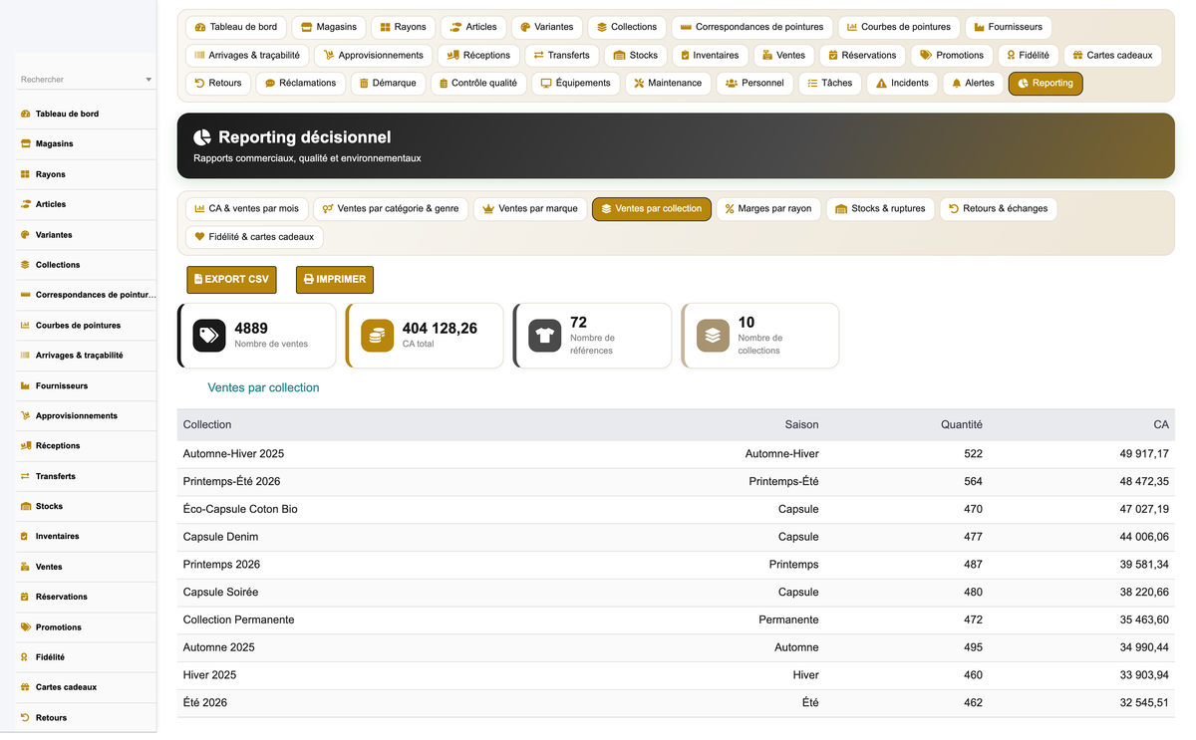Switch to Retours & échanges report
This screenshot has width=1196, height=740.
(x=998, y=209)
